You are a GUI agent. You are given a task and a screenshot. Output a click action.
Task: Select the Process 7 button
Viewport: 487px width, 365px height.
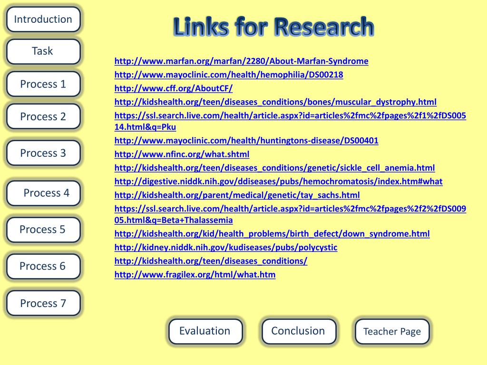coord(43,303)
